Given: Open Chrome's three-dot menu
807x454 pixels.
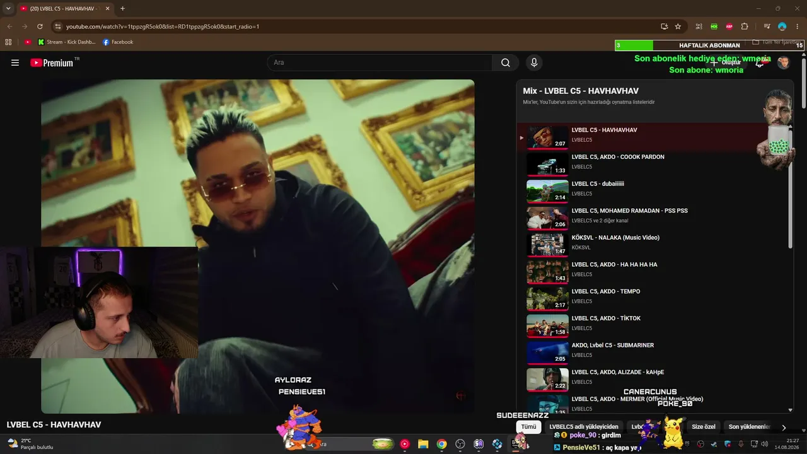Looking at the screenshot, I should [x=797, y=26].
